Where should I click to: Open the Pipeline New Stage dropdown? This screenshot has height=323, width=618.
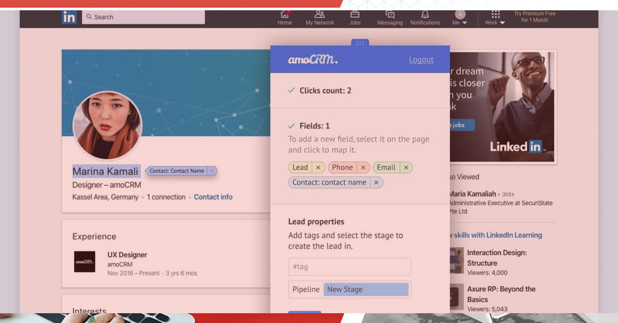coord(366,289)
